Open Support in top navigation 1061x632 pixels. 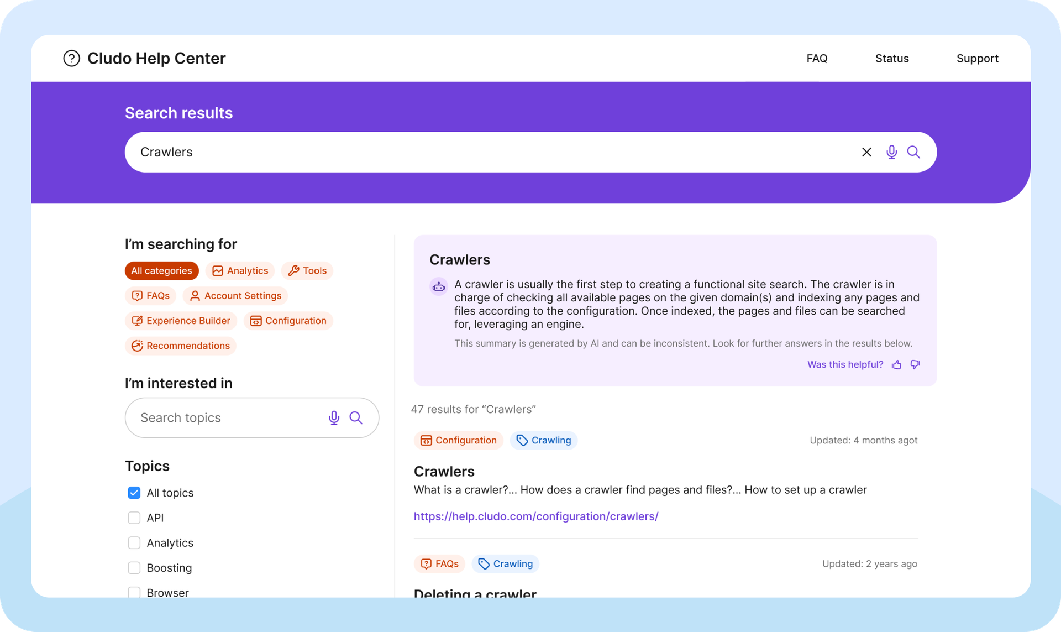977,58
